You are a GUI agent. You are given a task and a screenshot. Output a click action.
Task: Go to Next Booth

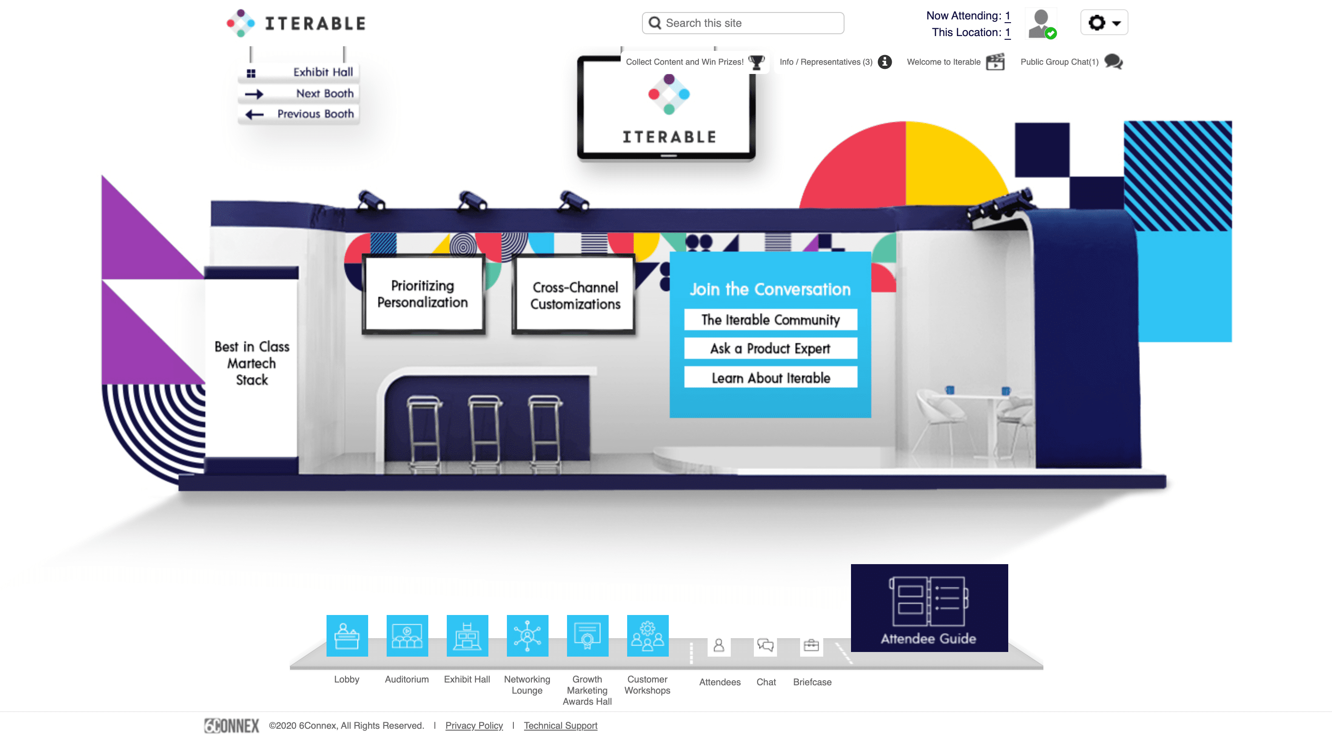click(x=325, y=93)
